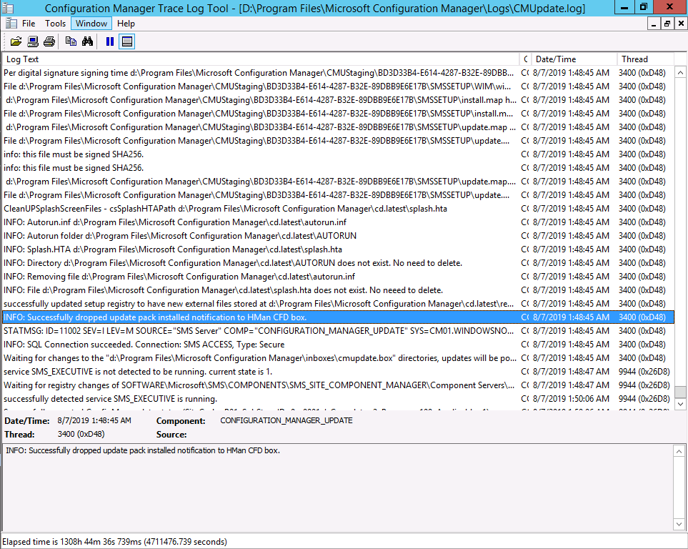Open the Tools menu
Viewport: 688px width, 549px height.
[55, 24]
